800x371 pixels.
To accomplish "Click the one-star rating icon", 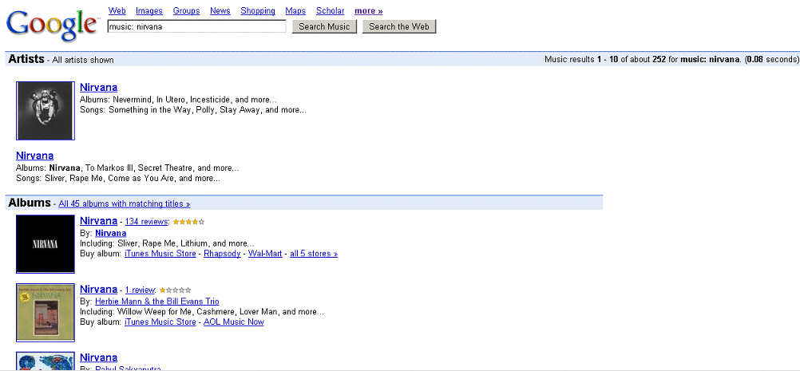I will 176,290.
